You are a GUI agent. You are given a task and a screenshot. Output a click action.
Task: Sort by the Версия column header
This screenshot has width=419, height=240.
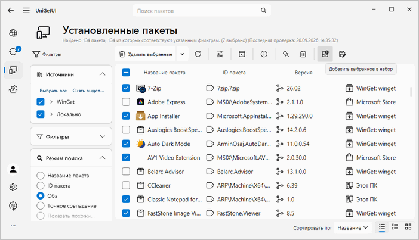[x=304, y=73]
